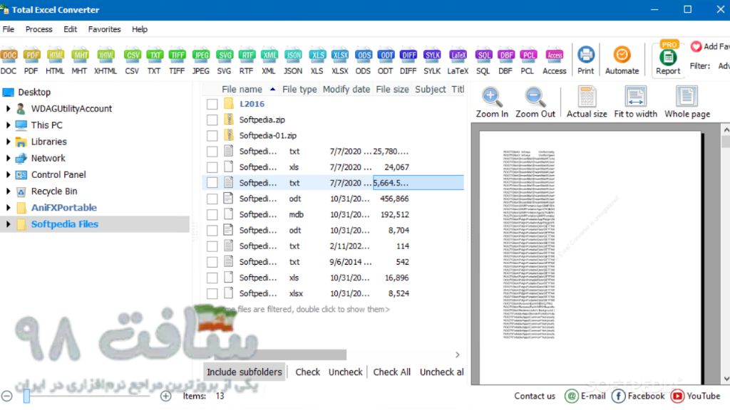Convert to DOC format icon
This screenshot has width=730, height=410.
pyautogui.click(x=9, y=61)
